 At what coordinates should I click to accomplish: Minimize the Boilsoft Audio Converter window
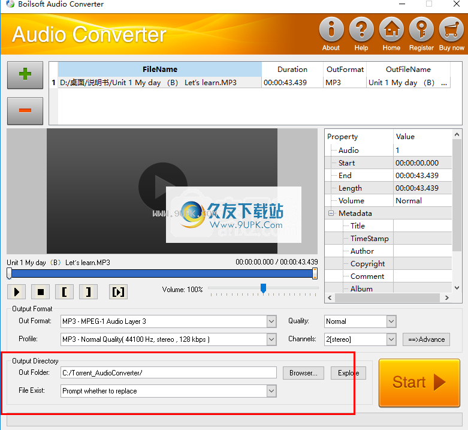tap(402, 4)
